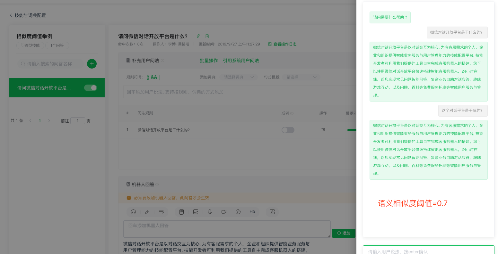Click chat bubble 请问需要什么帮助?
Image resolution: width=498 pixels, height=254 pixels.
390,17
